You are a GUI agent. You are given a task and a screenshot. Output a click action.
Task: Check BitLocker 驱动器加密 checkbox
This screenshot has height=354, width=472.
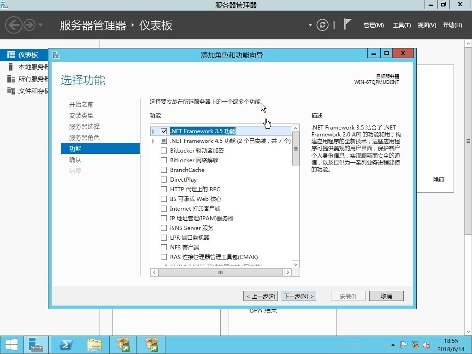pyautogui.click(x=164, y=151)
